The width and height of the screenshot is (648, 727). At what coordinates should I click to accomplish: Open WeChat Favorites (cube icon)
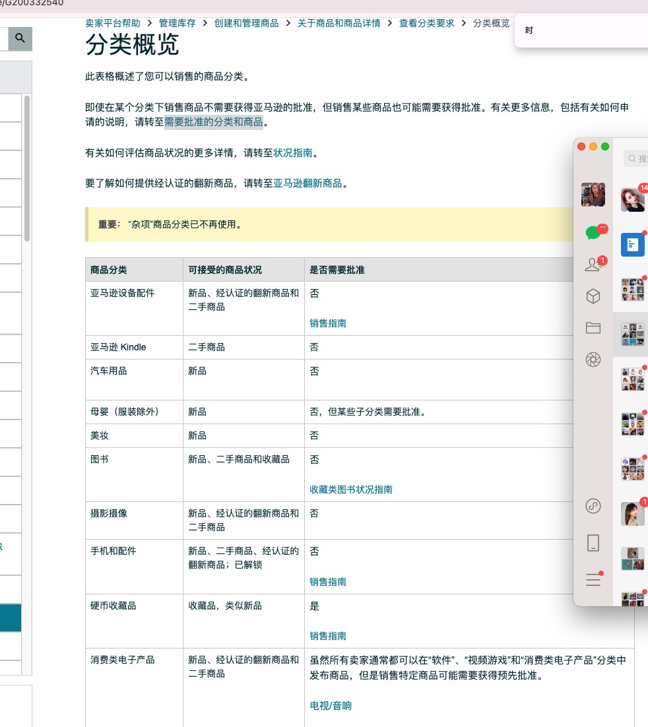[593, 296]
